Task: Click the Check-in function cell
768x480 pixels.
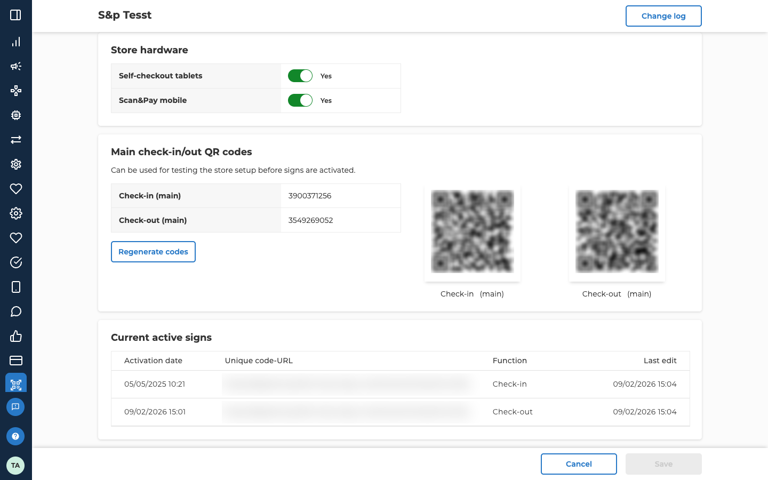Action: pyautogui.click(x=509, y=384)
